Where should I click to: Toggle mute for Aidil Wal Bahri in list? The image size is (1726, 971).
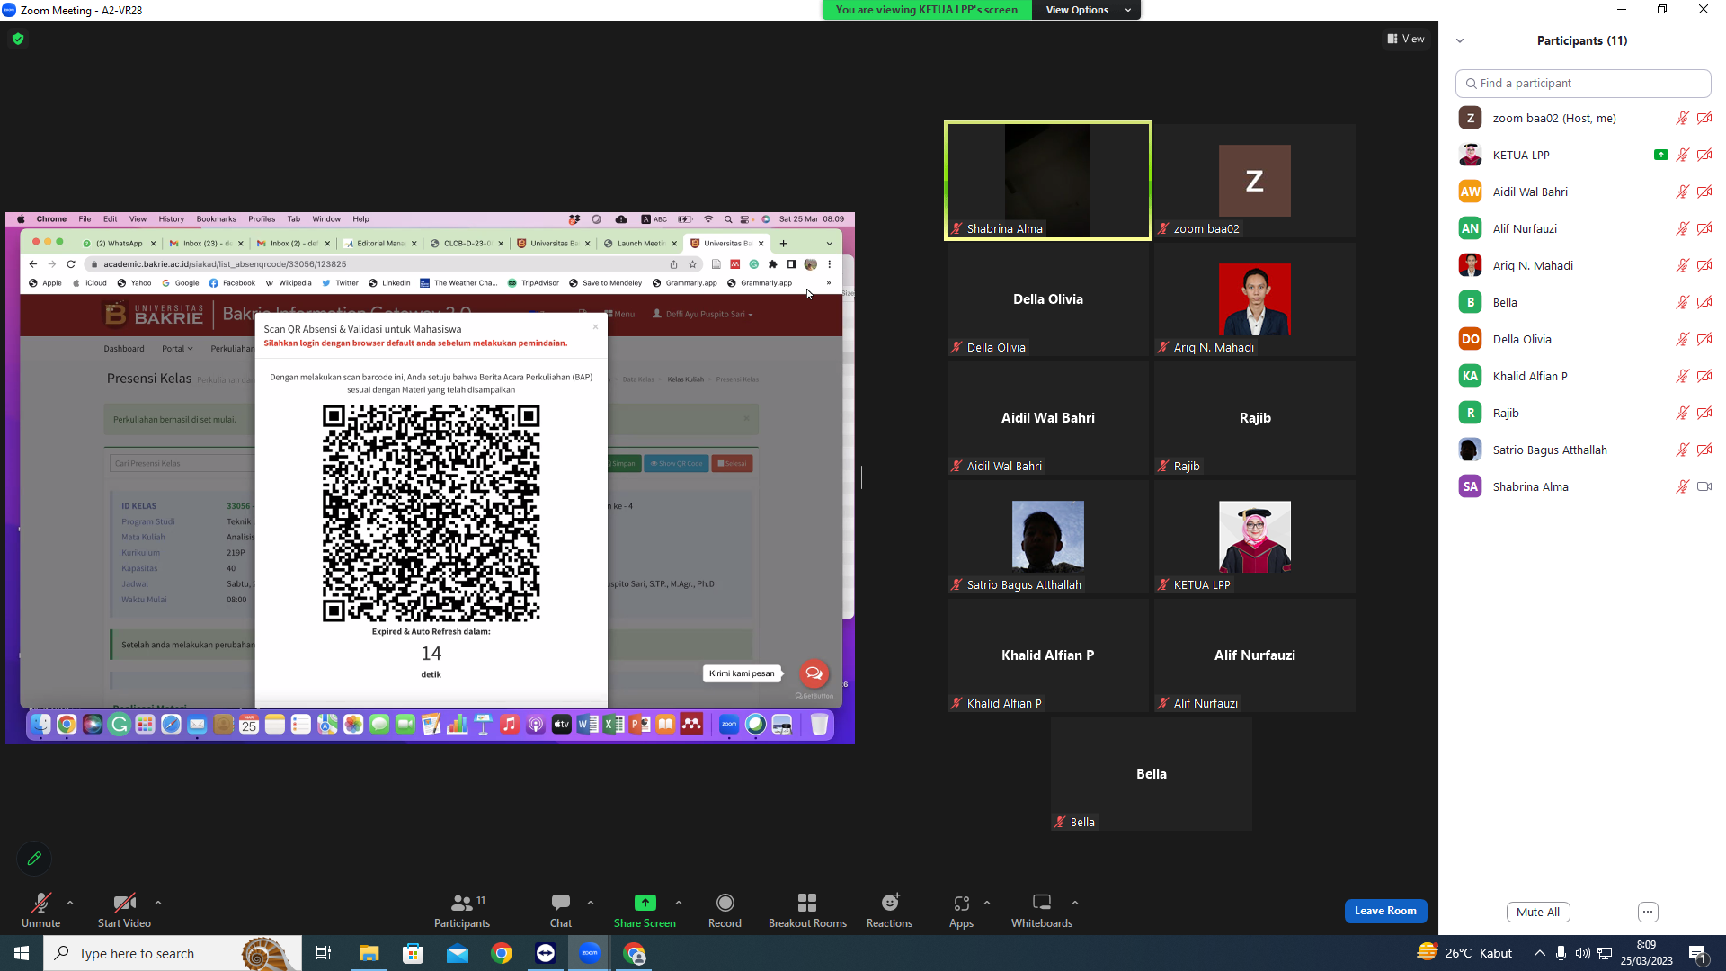pyautogui.click(x=1682, y=192)
